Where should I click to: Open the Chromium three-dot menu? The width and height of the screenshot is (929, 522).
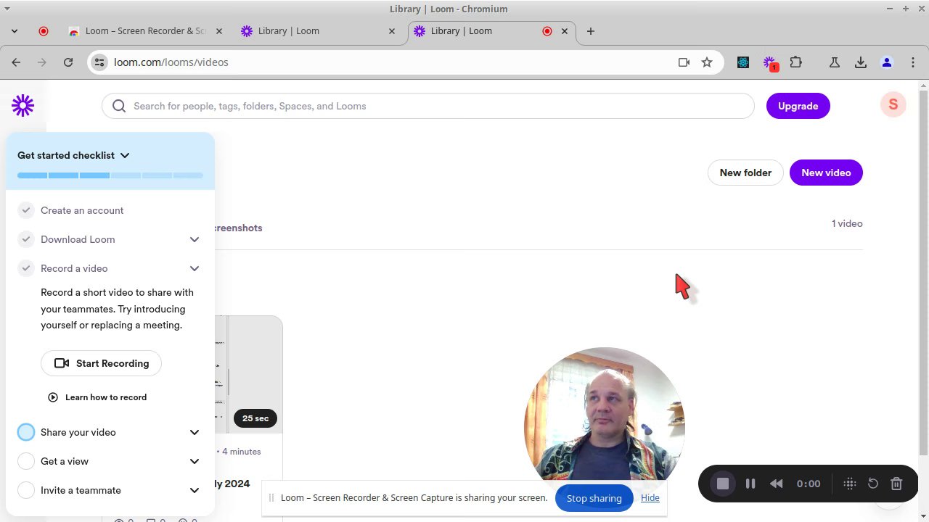pos(913,62)
